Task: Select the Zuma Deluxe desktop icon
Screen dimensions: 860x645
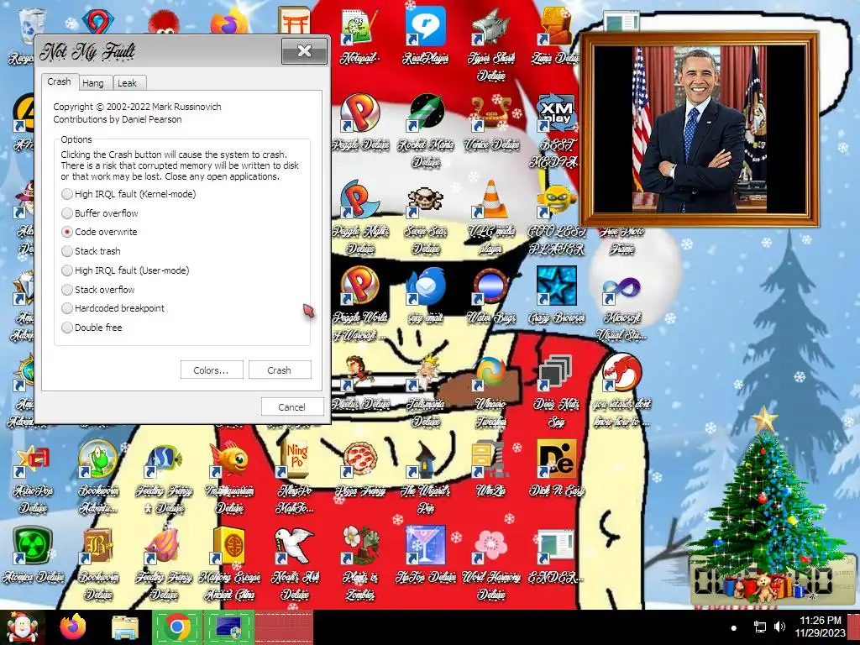Action: (555, 35)
